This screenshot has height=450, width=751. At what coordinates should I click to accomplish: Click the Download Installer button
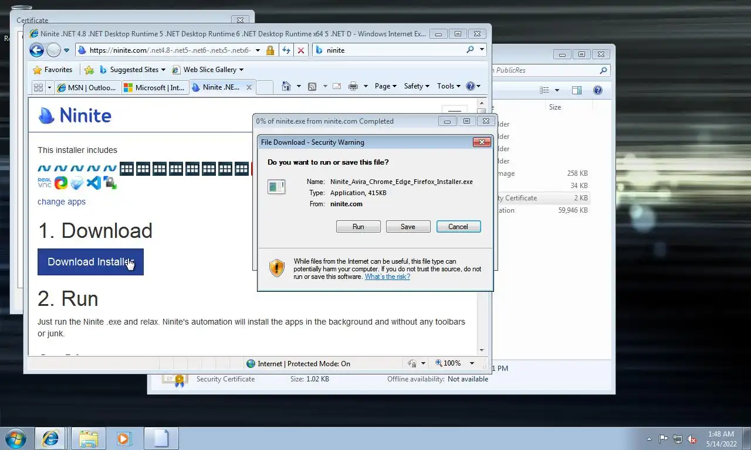[90, 262]
